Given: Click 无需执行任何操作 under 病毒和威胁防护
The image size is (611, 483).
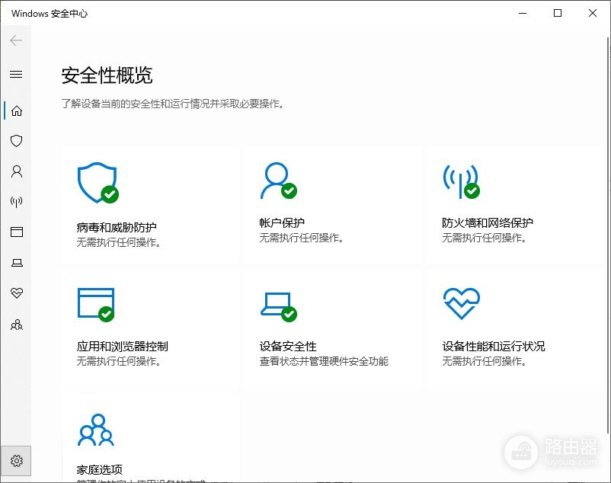Looking at the screenshot, I should pyautogui.click(x=118, y=242).
